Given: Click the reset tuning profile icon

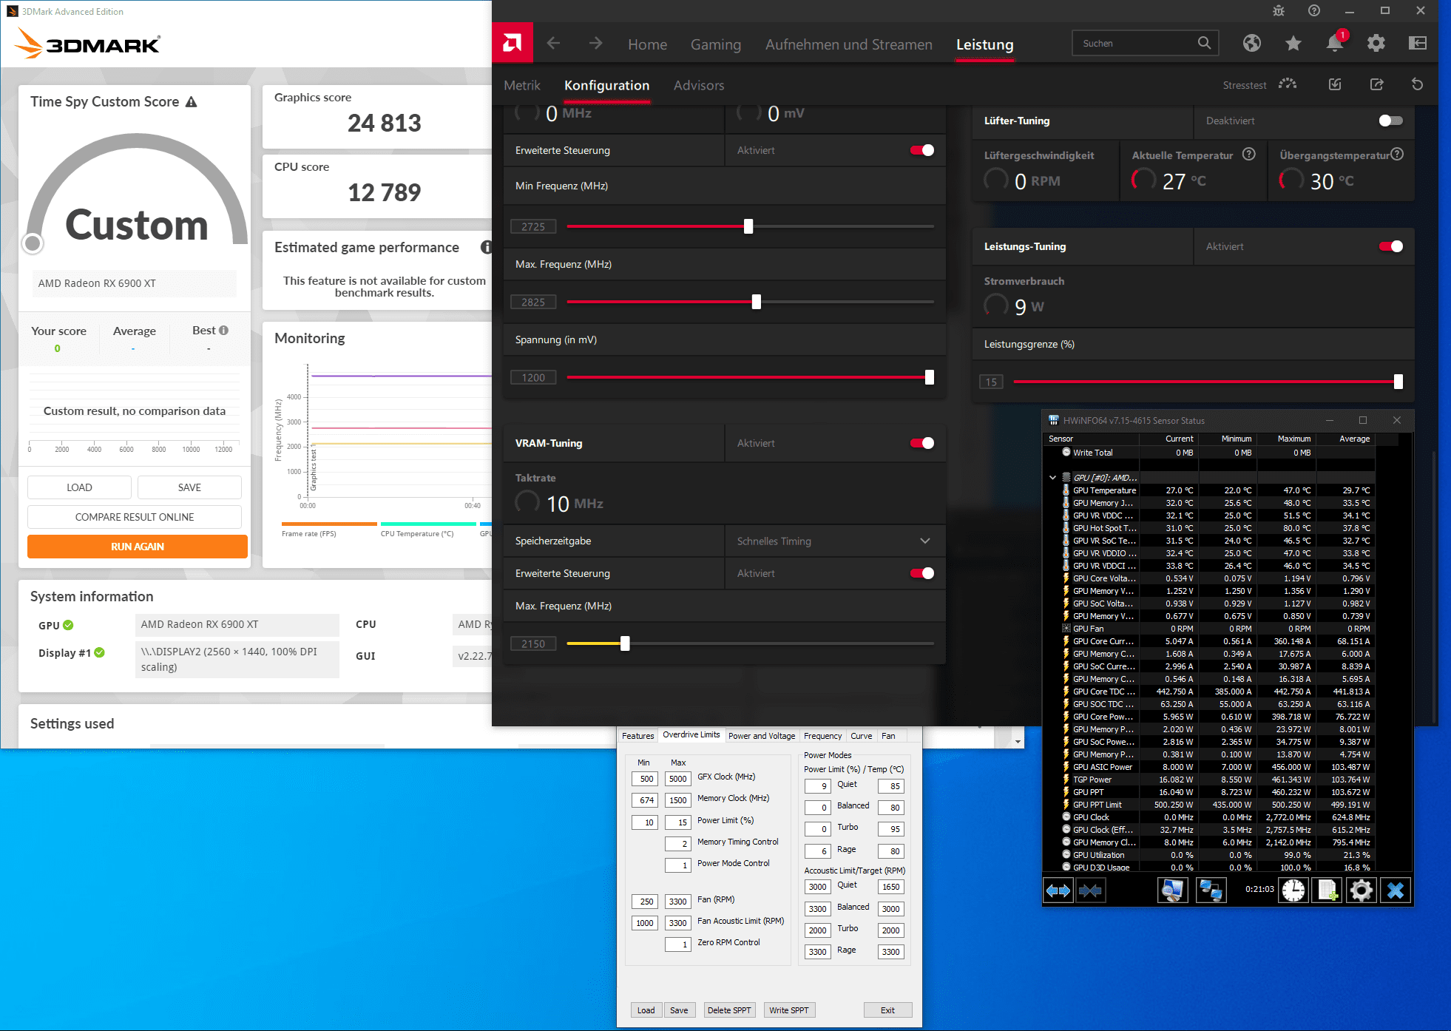Looking at the screenshot, I should click(x=1417, y=84).
